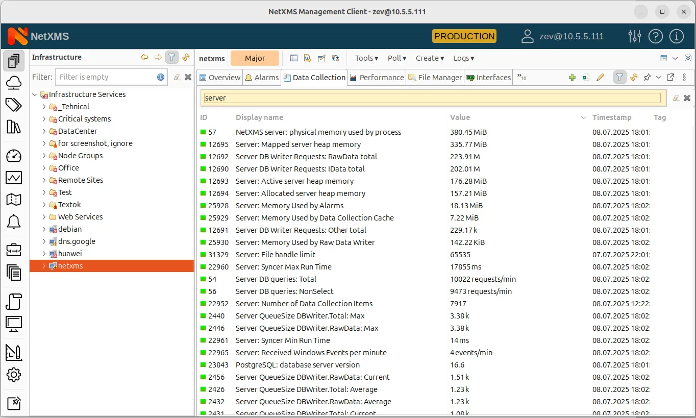Click the back navigation arrow above the tree

coord(144,57)
